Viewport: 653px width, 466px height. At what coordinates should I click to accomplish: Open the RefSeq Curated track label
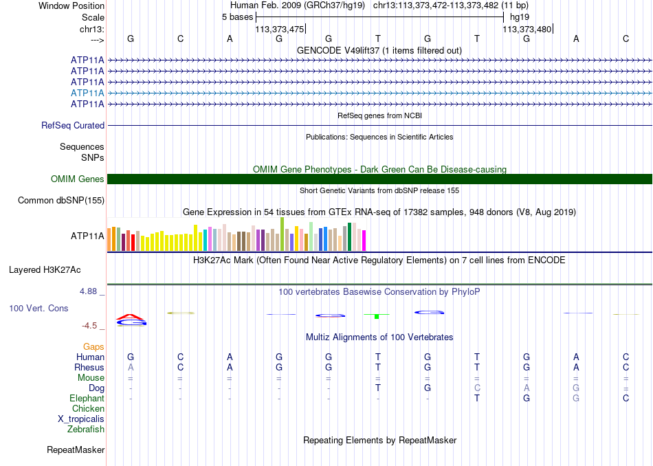click(x=73, y=125)
